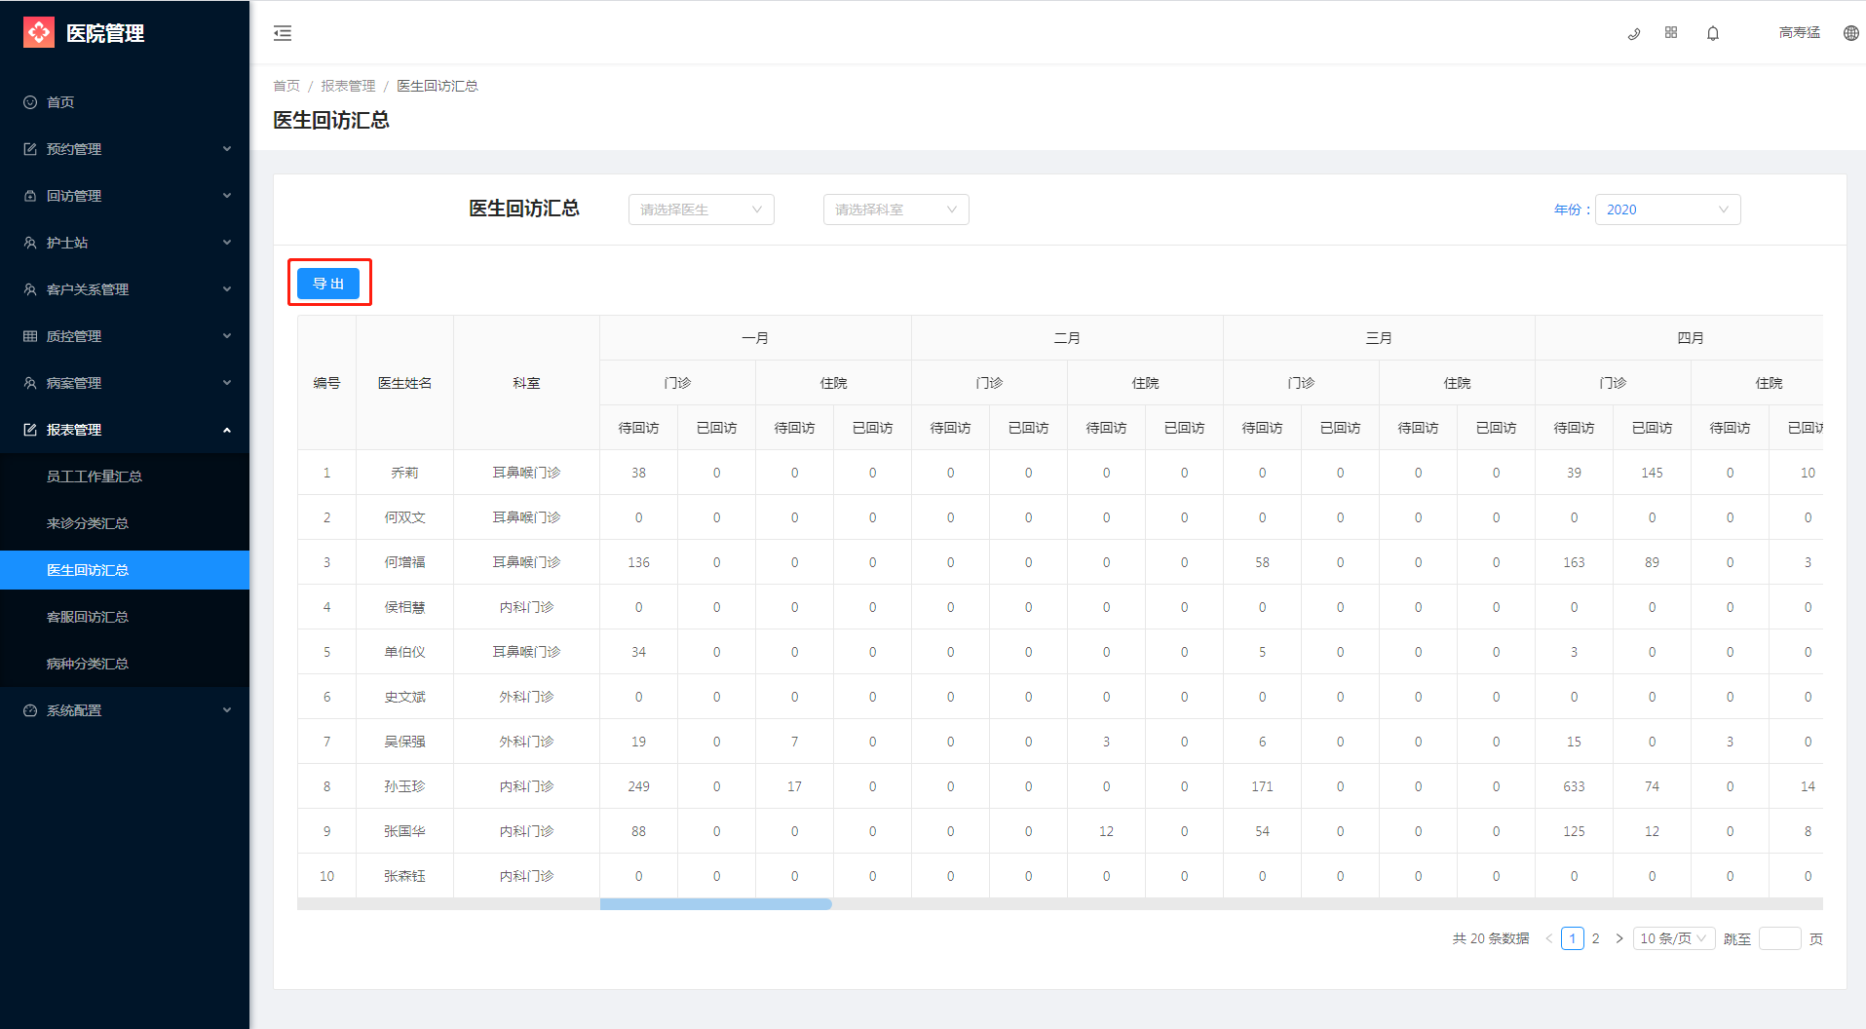The image size is (1866, 1029).
Task: Click the phone icon in header
Action: pos(1634,33)
